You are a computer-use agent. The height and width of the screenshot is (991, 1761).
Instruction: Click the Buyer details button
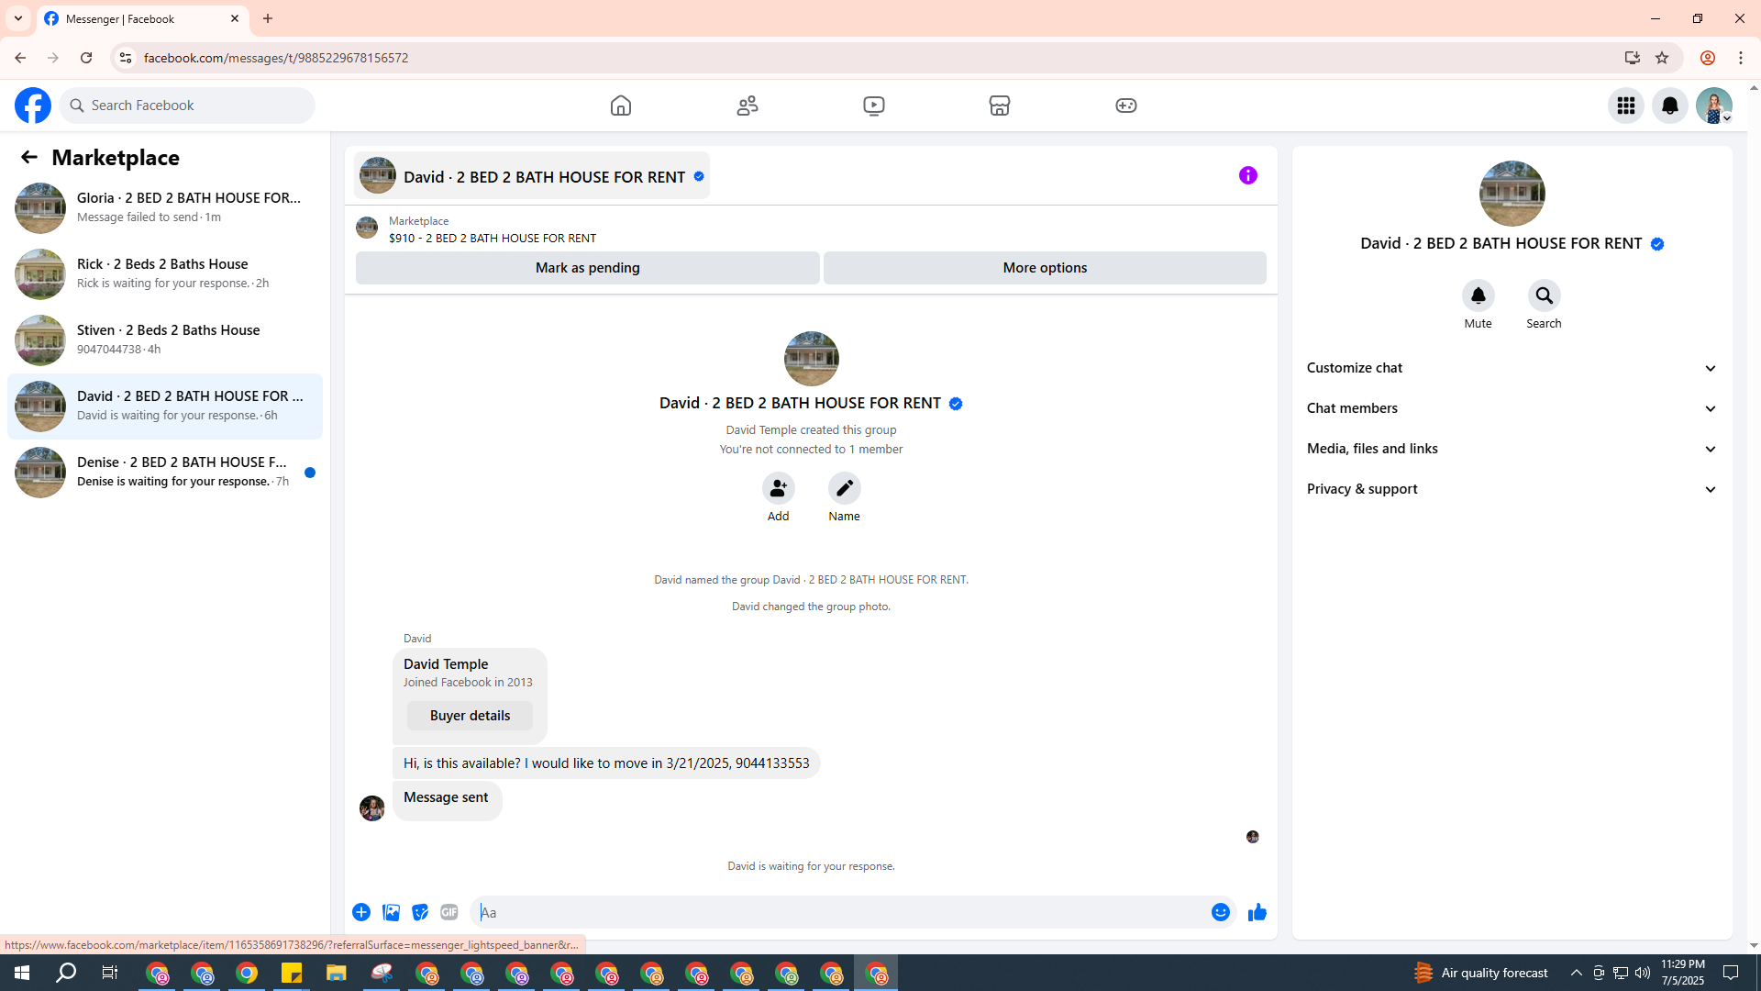tap(470, 716)
